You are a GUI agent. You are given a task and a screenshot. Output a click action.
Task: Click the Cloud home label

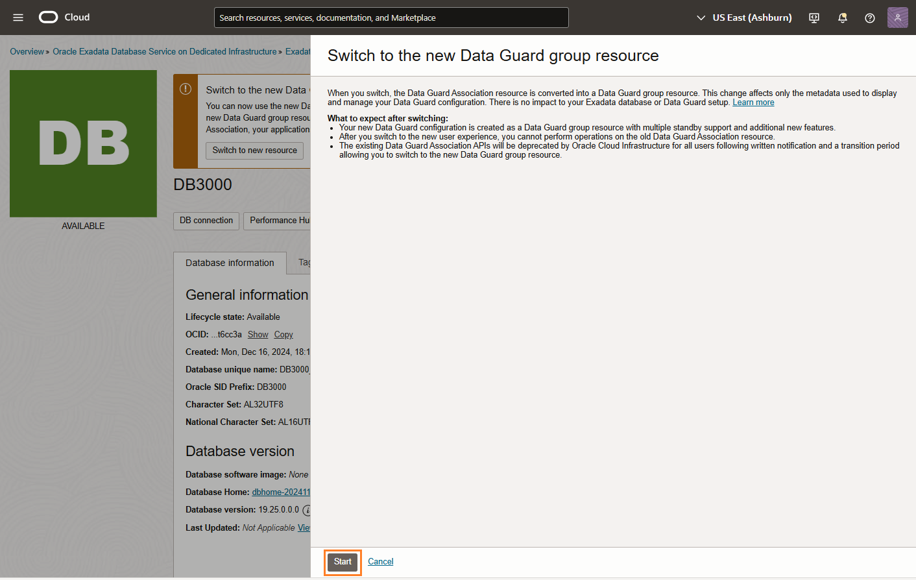[77, 18]
